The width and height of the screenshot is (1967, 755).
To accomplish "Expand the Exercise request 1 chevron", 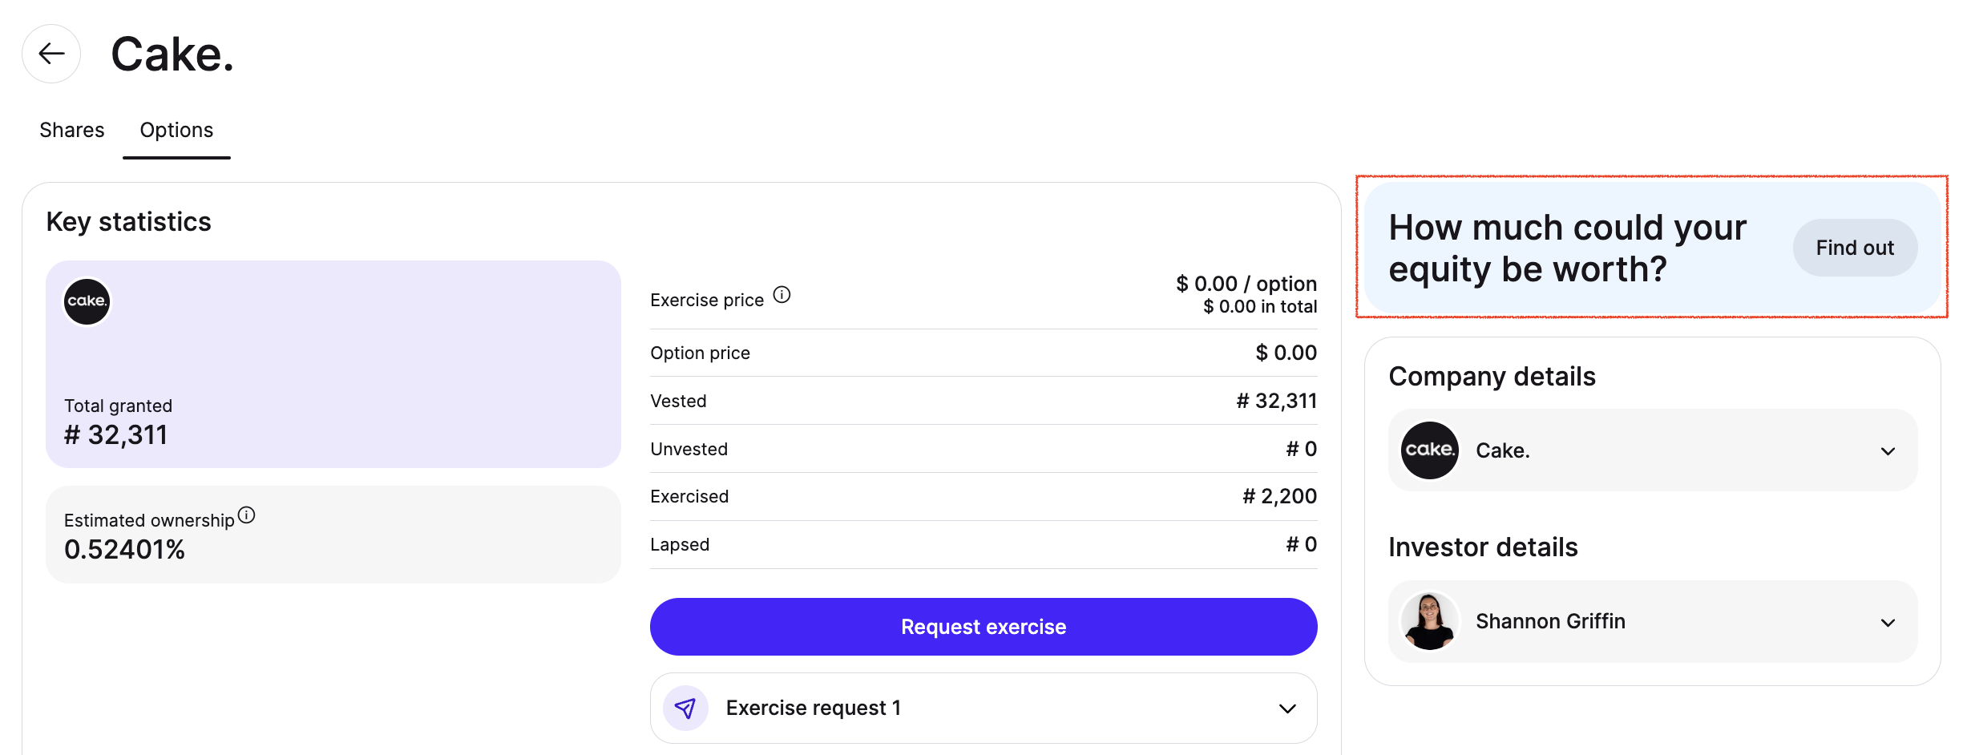I will click(x=1287, y=709).
